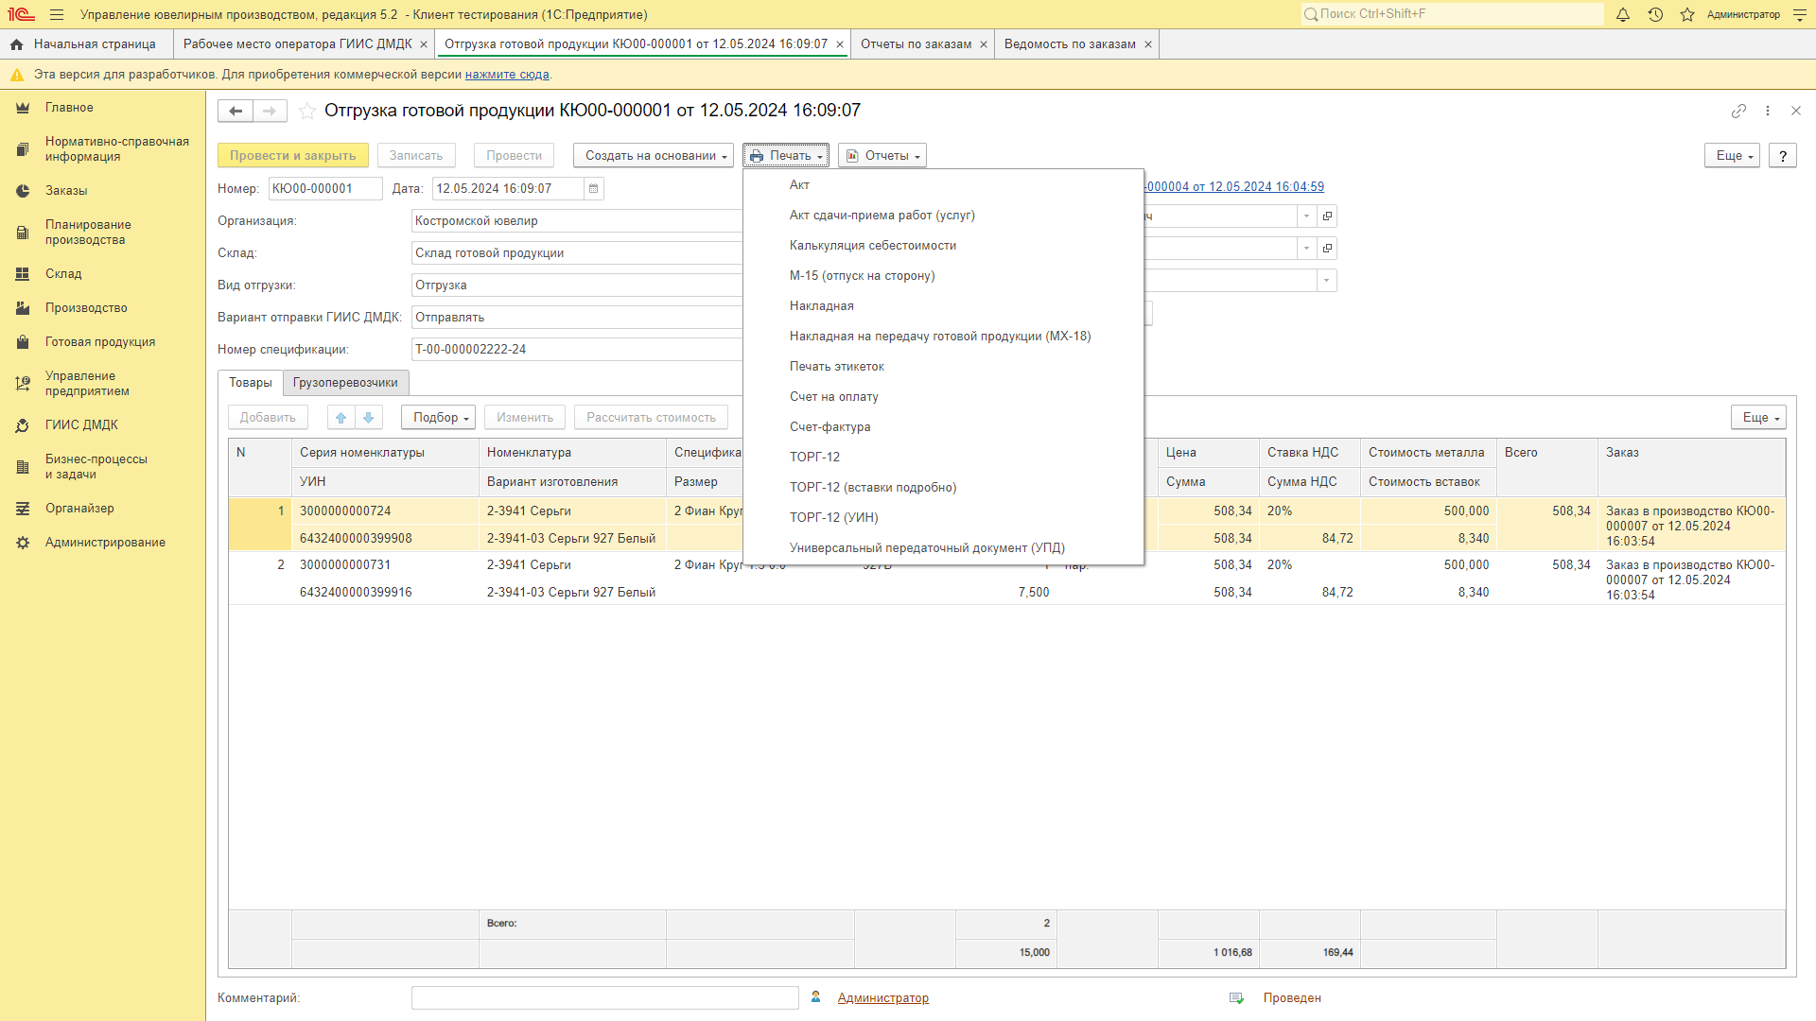
Task: Switch to the Товары tab
Action: 251,383
